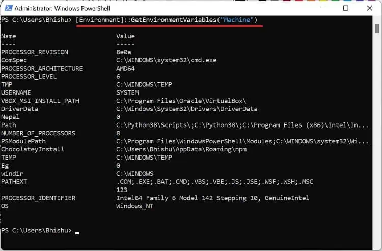382x251 pixels.
Task: Select the VBOX_MSI_INSTALL_PATH variable name
Action: click(x=40, y=101)
